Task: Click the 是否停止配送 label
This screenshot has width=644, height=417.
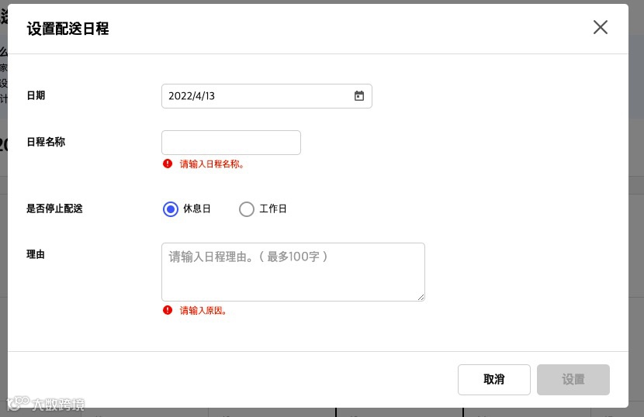Action: pos(54,208)
